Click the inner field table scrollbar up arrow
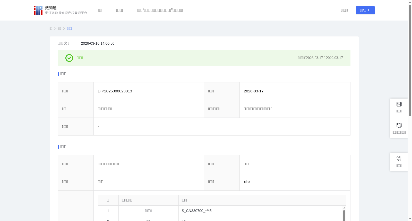412x221 pixels. click(344, 208)
